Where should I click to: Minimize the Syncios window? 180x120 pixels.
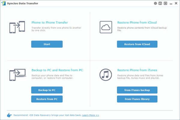pyautogui.click(x=171, y=3)
